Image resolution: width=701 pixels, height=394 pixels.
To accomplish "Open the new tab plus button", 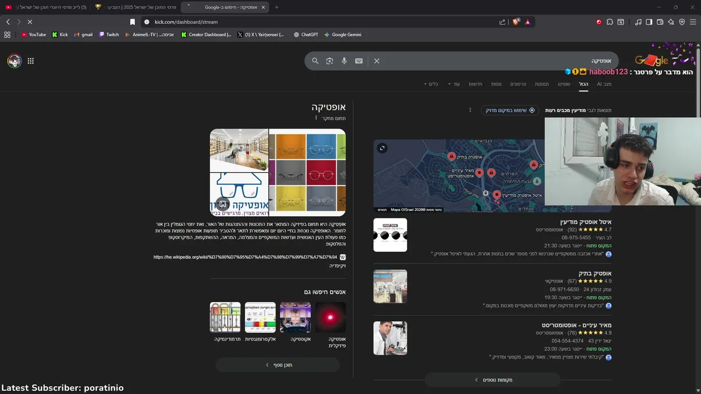I will pyautogui.click(x=276, y=7).
